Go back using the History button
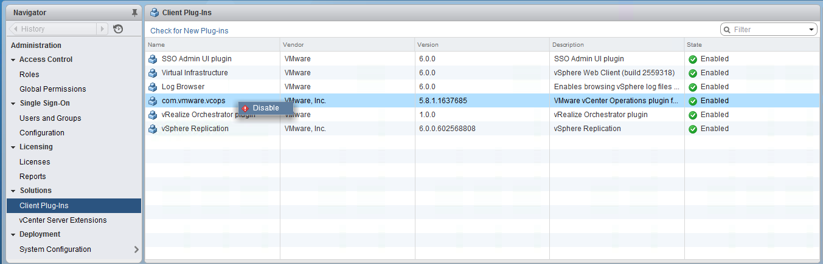Image resolution: width=823 pixels, height=264 pixels. [52, 29]
